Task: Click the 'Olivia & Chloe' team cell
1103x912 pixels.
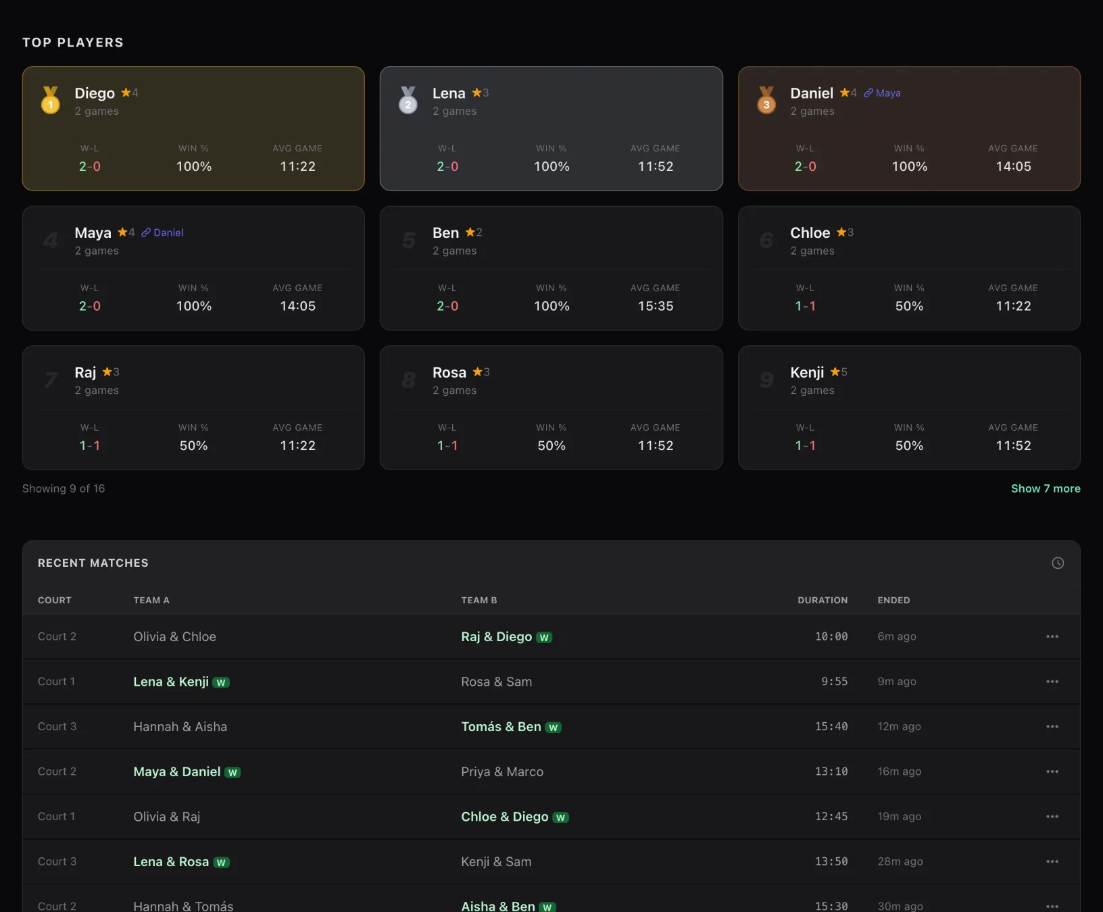Action: coord(175,636)
